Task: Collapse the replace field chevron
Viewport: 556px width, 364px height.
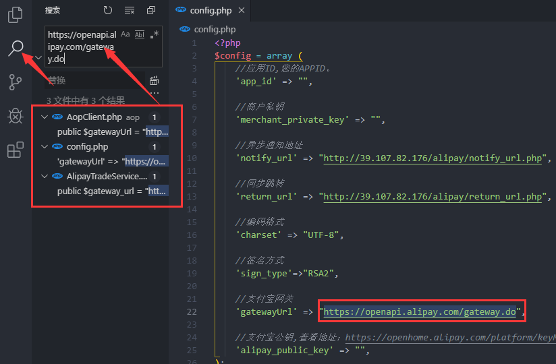Action: click(38, 57)
